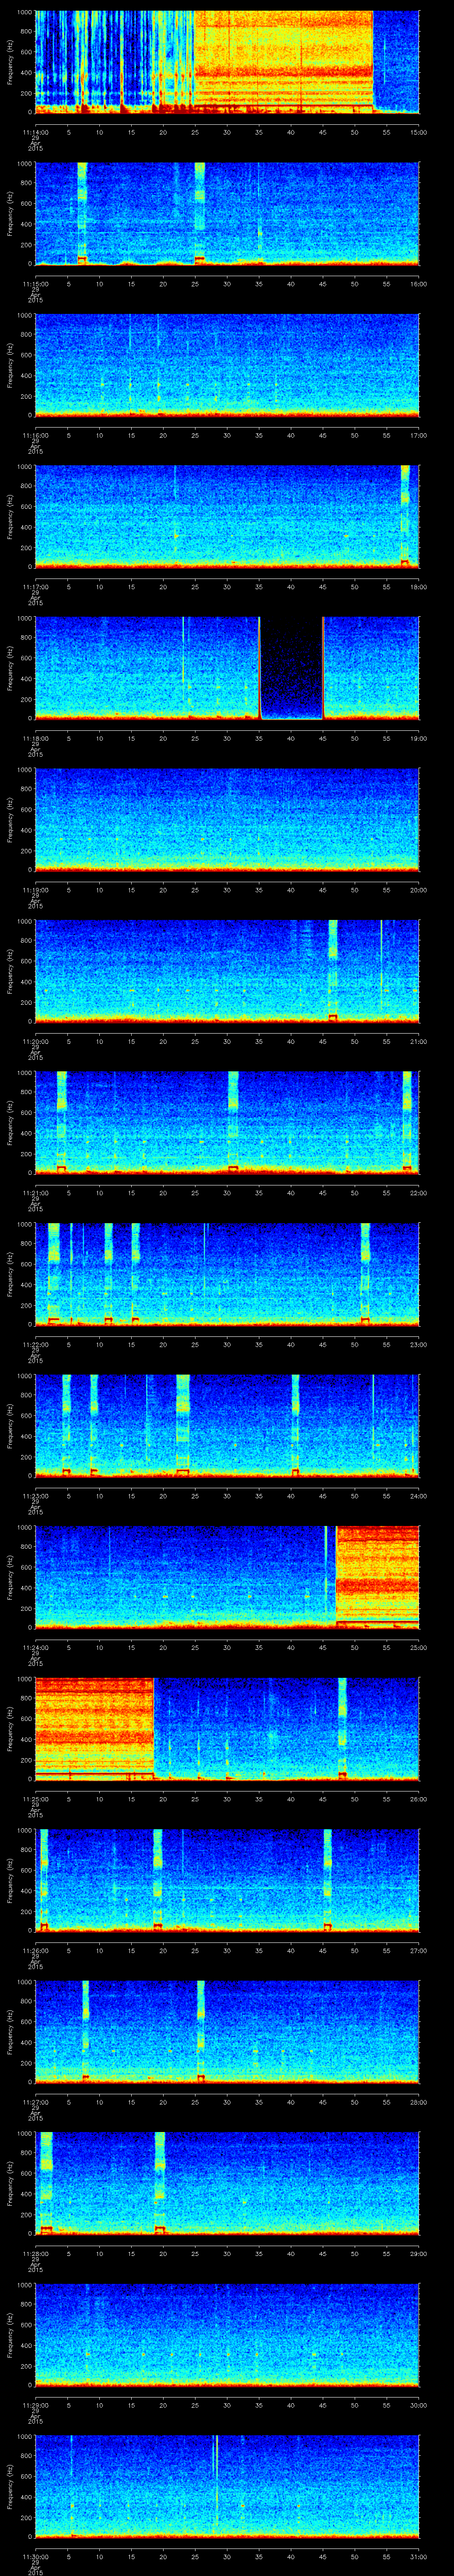Click the "11:24:00" start time label
The height and width of the screenshot is (2576, 454).
click(35, 1647)
